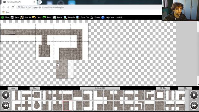Open the Resize map tool

coord(57,17)
